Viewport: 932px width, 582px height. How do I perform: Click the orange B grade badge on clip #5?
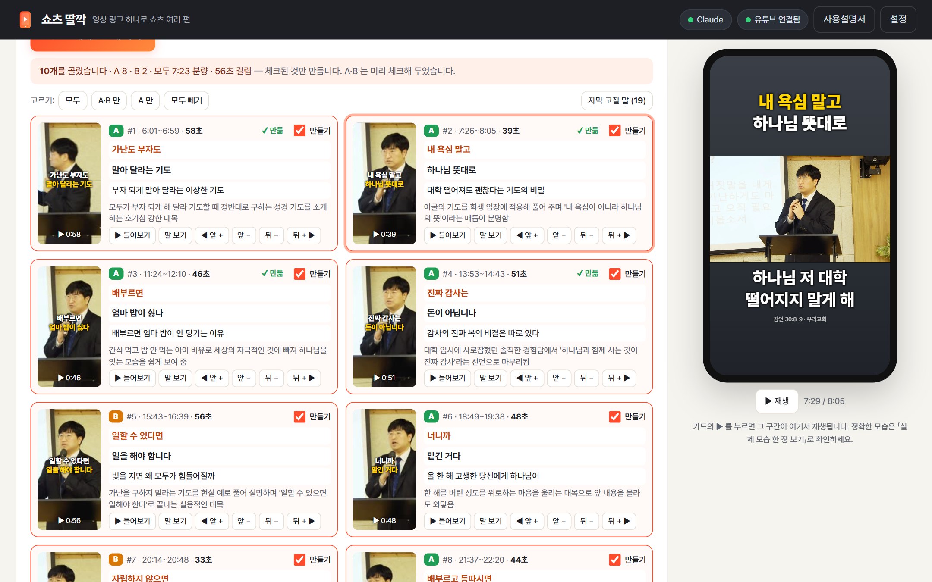(x=116, y=416)
